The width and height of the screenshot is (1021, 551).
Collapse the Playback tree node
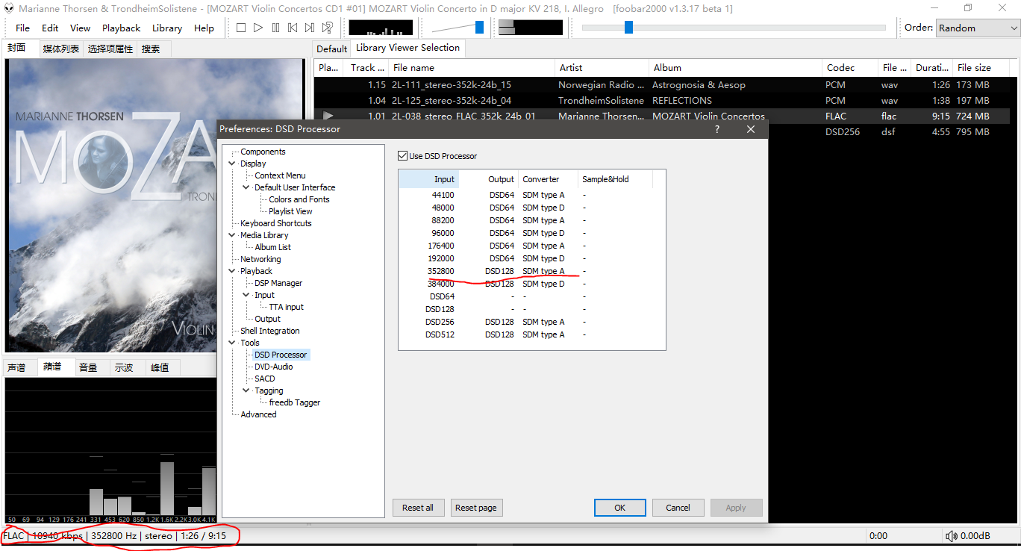pyautogui.click(x=232, y=271)
